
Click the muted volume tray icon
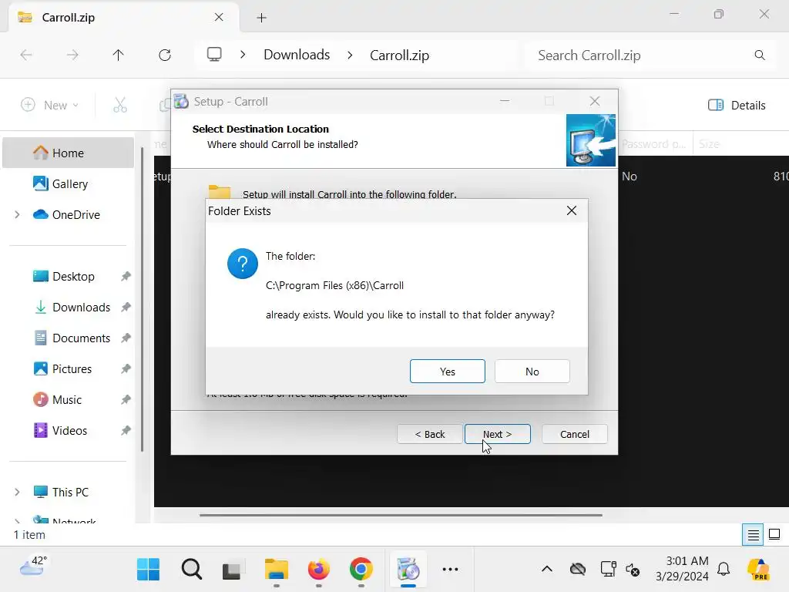[x=633, y=570]
